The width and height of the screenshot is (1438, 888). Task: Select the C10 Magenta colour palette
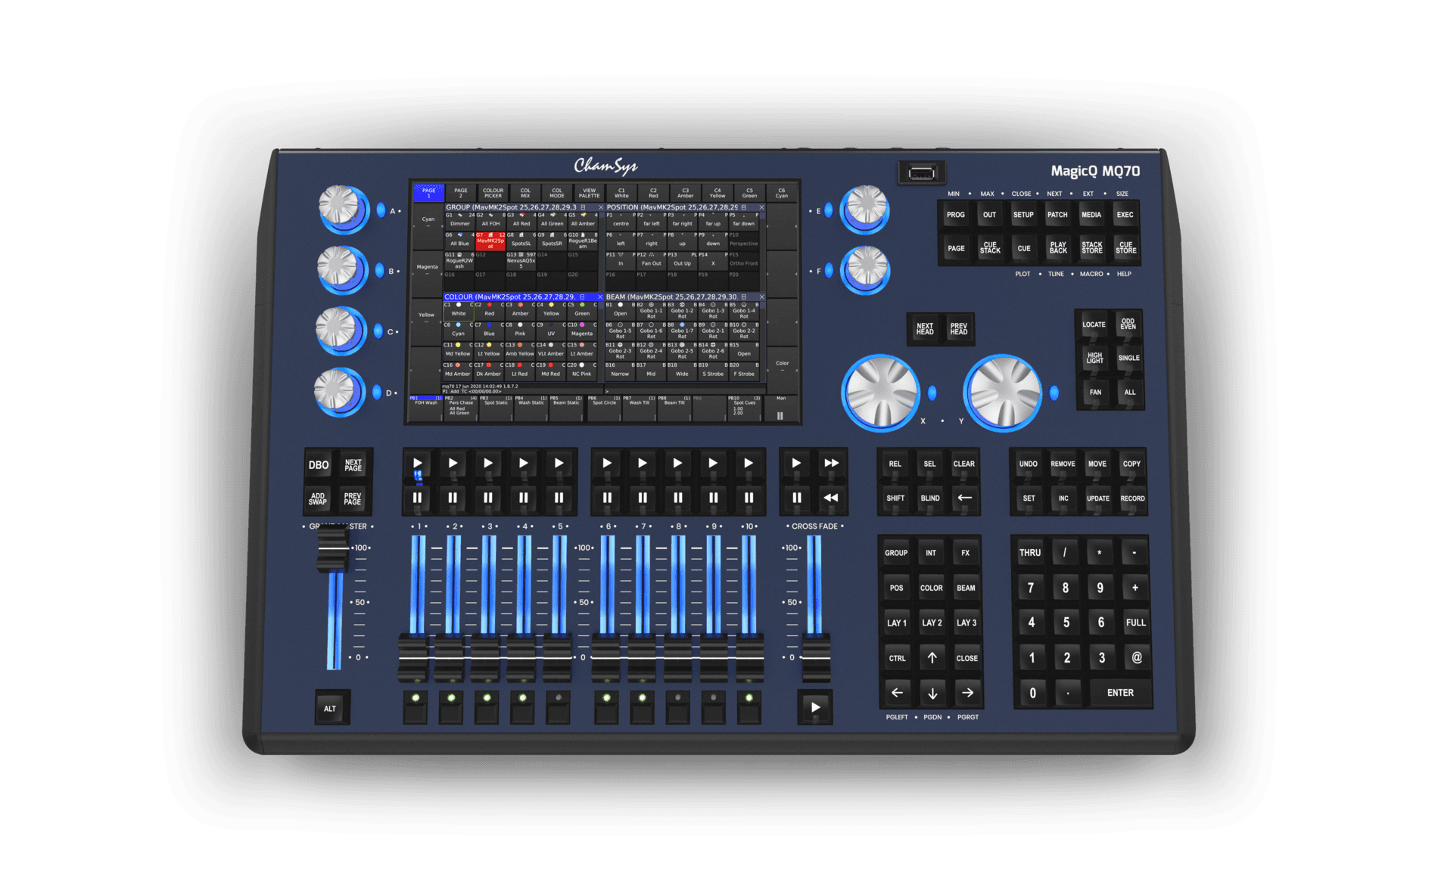582,329
